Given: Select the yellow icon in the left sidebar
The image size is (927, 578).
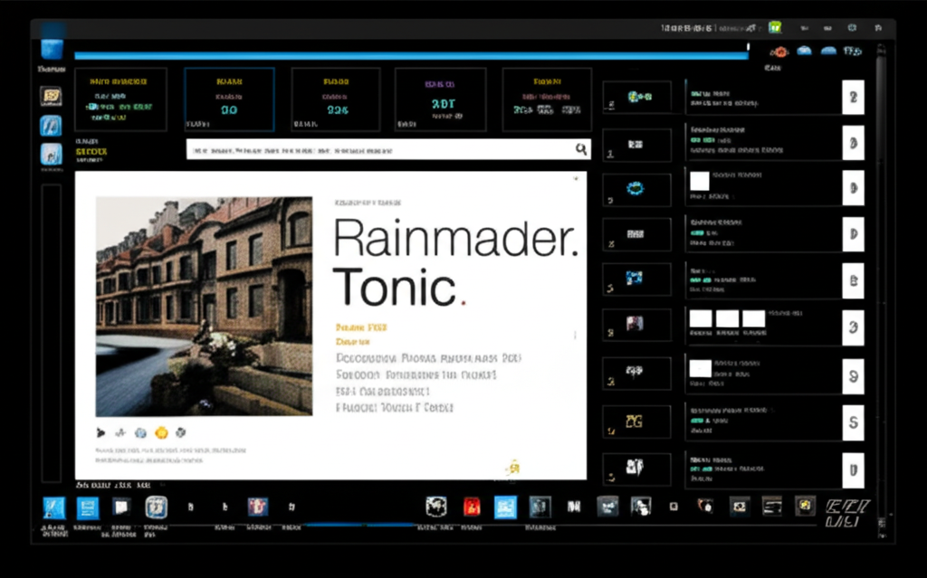Looking at the screenshot, I should pyautogui.click(x=52, y=96).
